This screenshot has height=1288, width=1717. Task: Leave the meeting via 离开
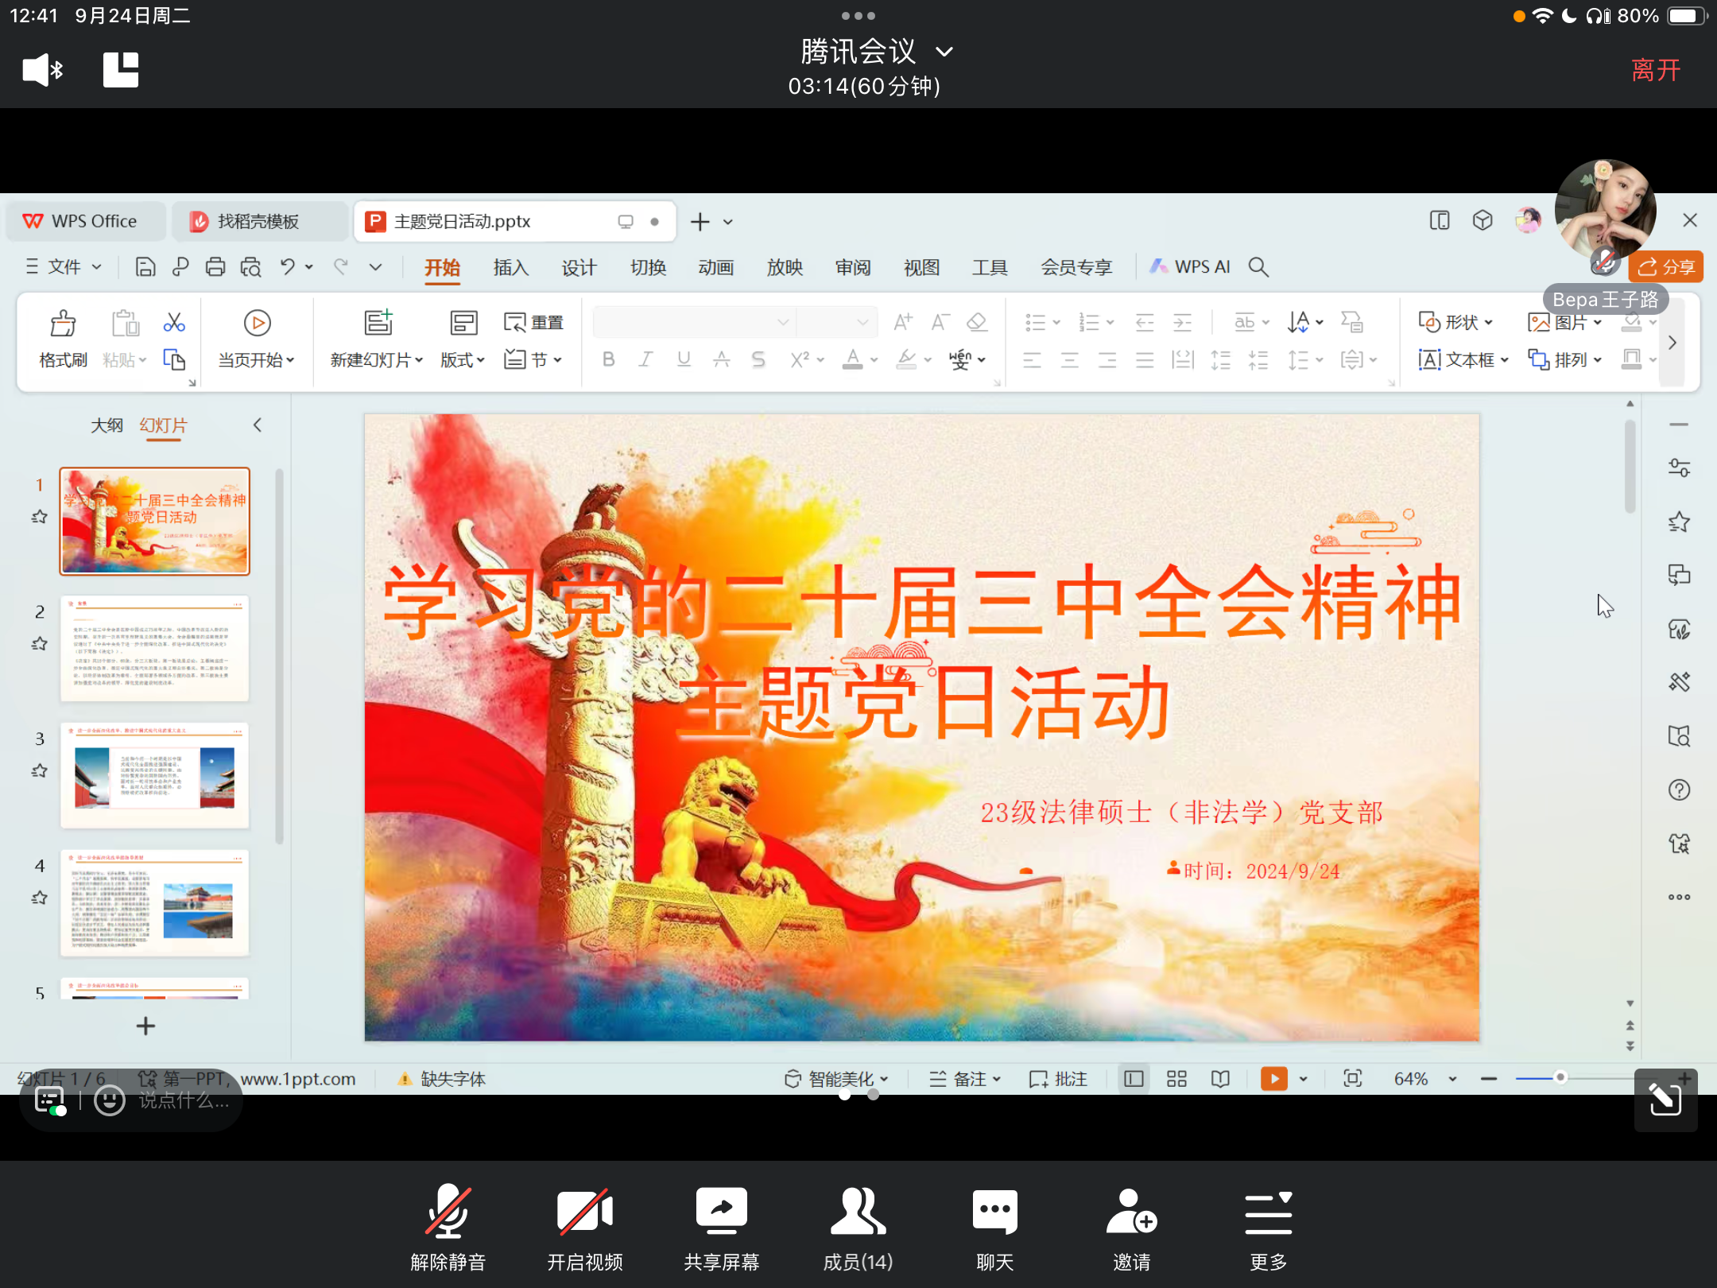coord(1656,70)
